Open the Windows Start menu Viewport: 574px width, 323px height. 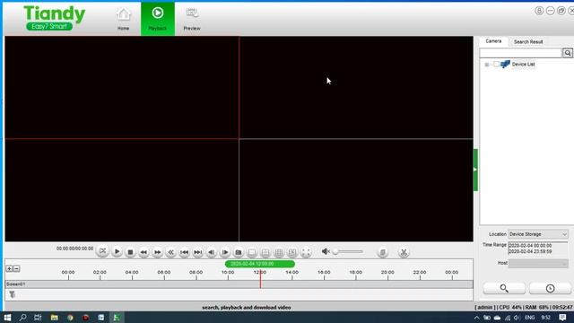(7, 318)
